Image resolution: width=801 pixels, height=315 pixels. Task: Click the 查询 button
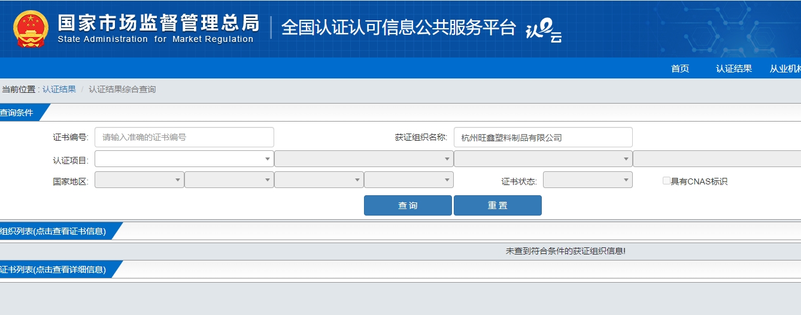pos(408,205)
